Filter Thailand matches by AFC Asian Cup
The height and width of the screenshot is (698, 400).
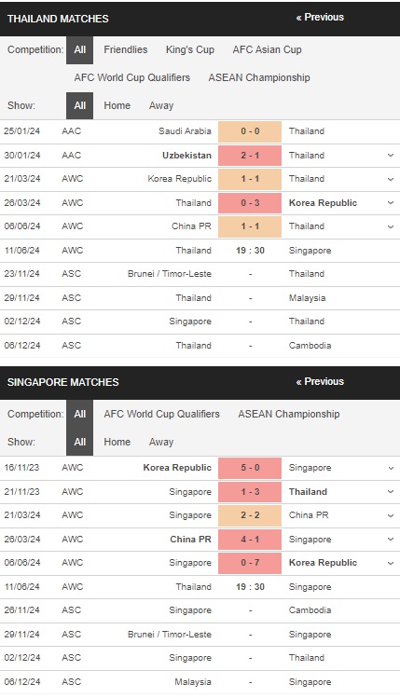(x=268, y=49)
